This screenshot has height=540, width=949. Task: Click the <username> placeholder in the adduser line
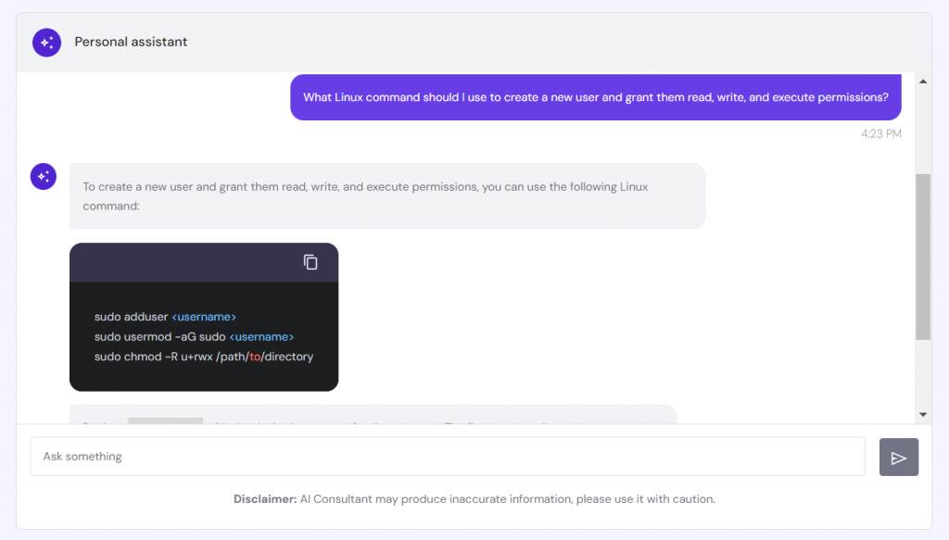(204, 317)
